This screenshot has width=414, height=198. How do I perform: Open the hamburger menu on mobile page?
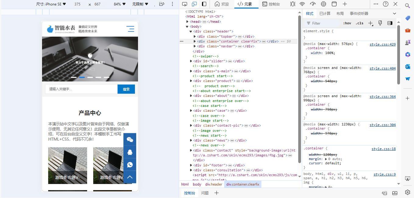130,29
